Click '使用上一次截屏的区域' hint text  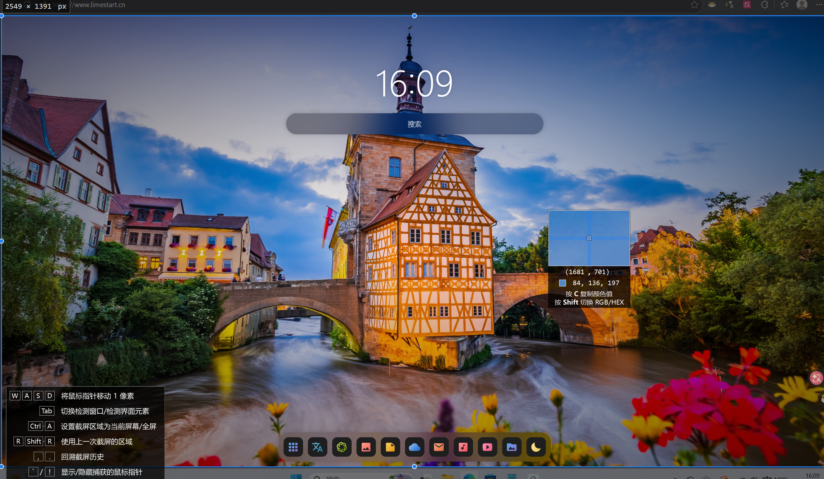point(97,441)
